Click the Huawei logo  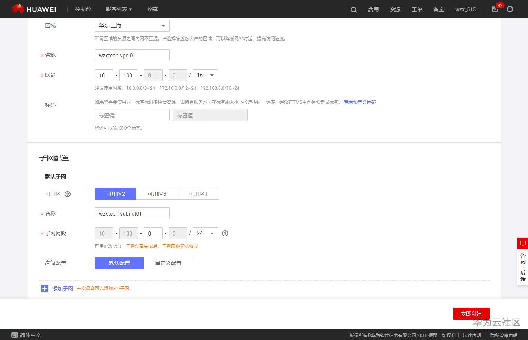point(34,9)
